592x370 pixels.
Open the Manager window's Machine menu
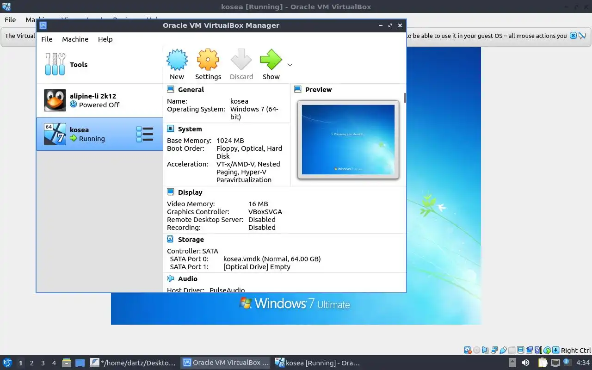[75, 39]
